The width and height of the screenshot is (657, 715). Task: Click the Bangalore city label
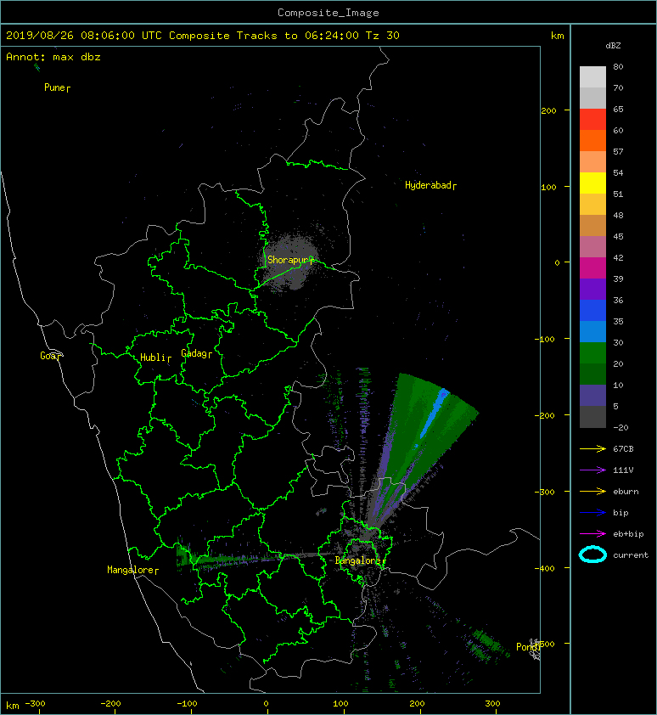pyautogui.click(x=358, y=560)
